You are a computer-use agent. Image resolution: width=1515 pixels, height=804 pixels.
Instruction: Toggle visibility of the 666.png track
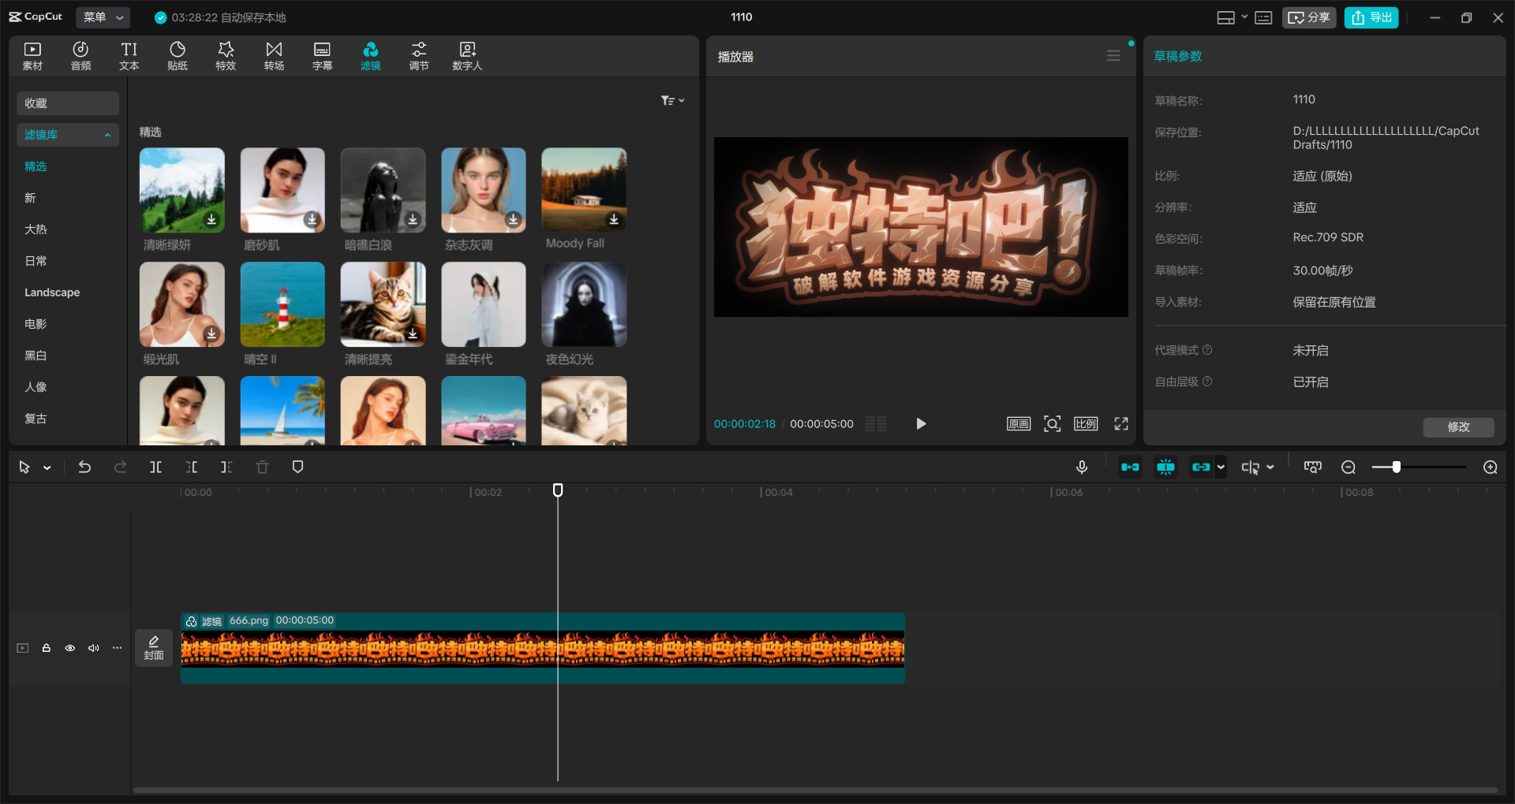coord(69,647)
